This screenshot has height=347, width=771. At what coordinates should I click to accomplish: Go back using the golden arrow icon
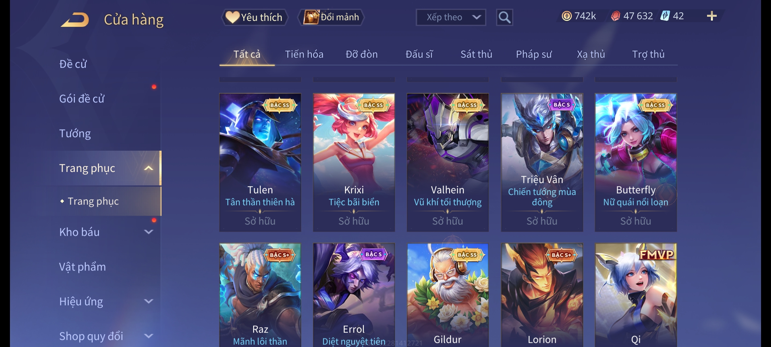[75, 19]
